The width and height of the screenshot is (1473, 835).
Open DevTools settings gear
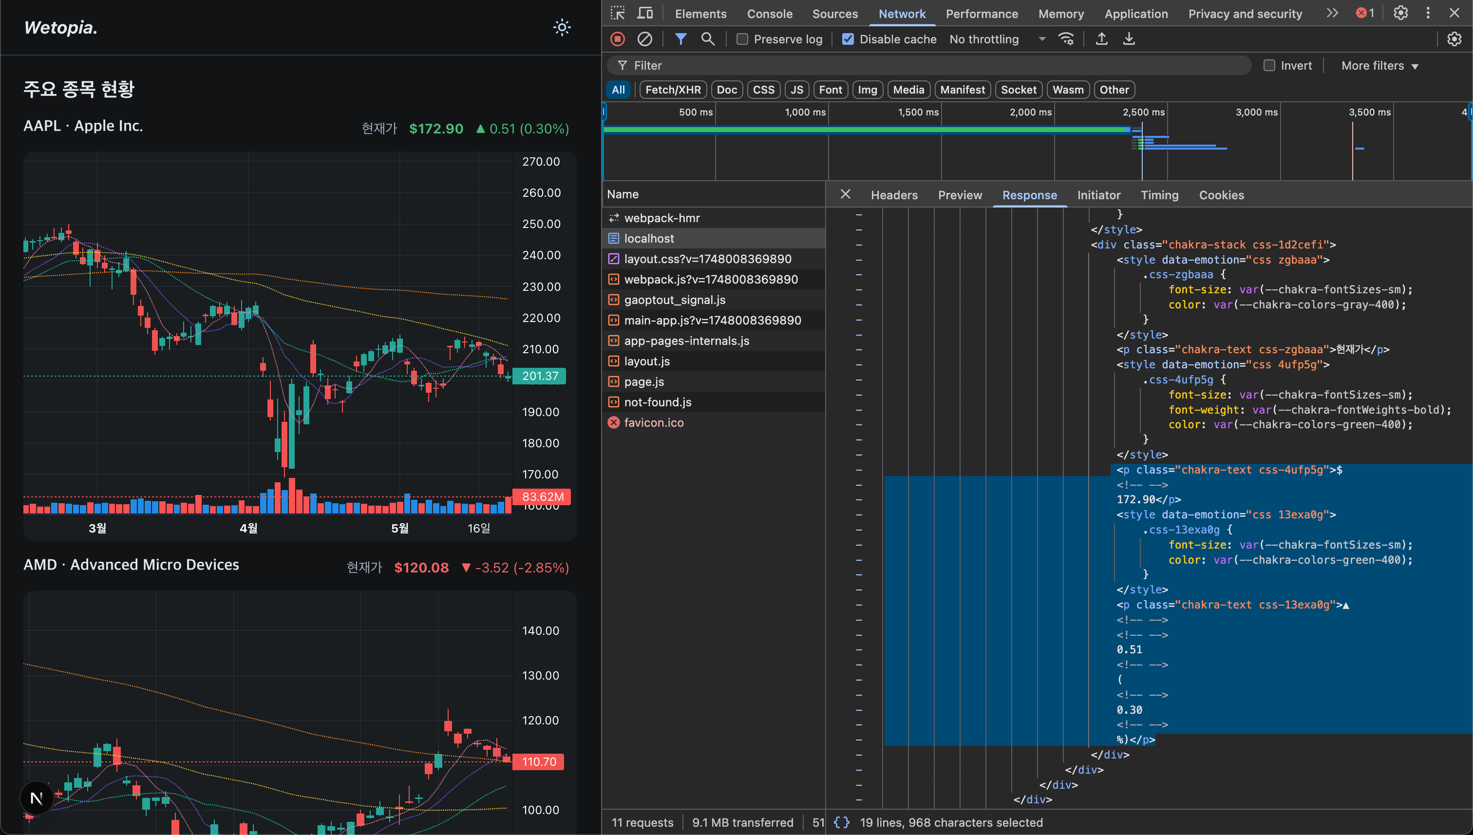1401,13
